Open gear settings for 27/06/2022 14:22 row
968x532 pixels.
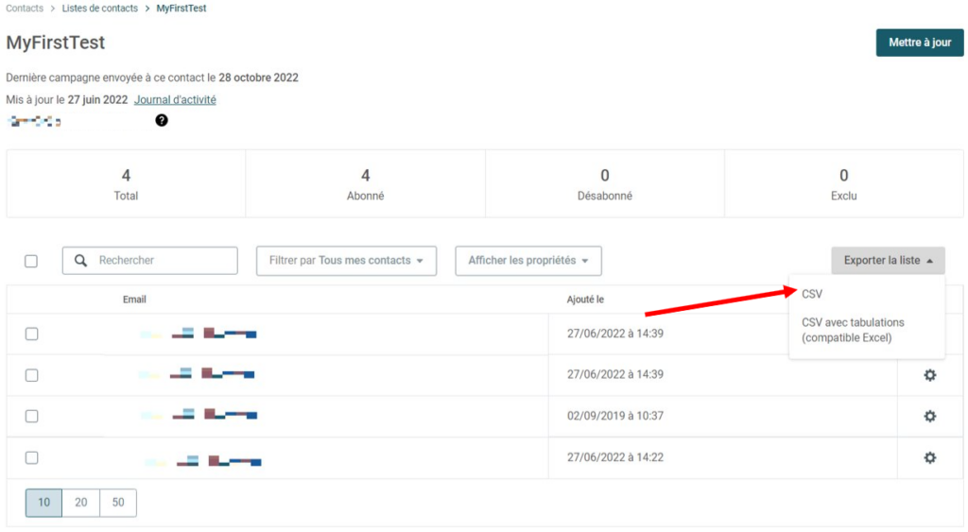(x=930, y=457)
